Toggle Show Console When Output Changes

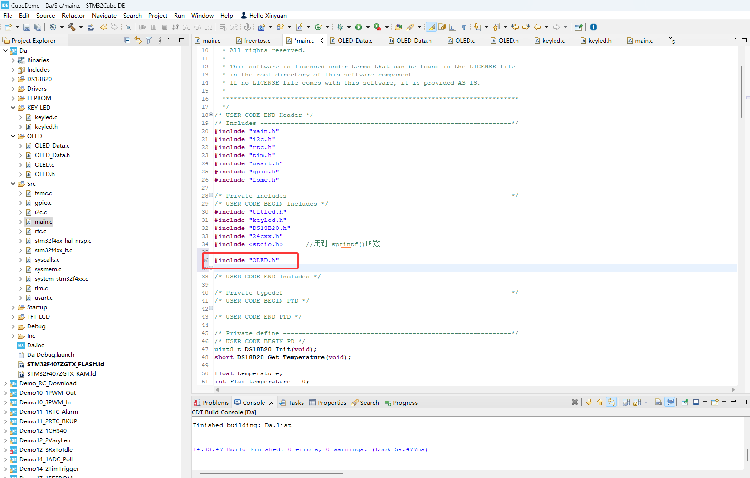point(670,402)
